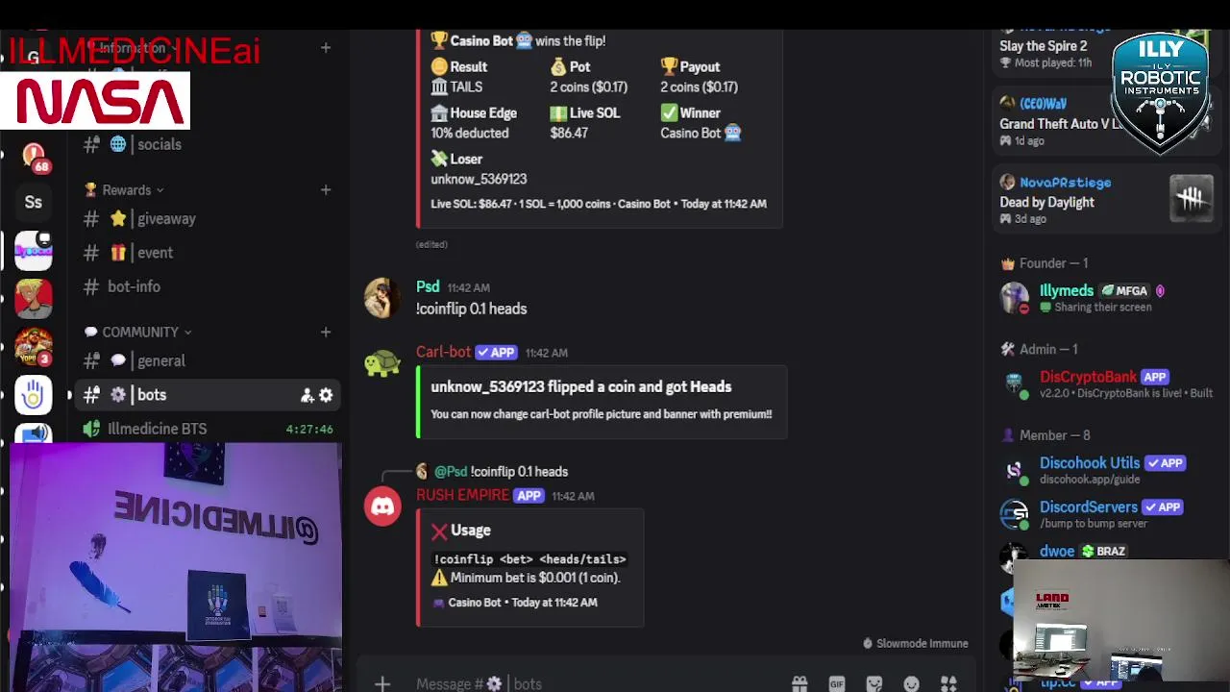Open the socials channel

tap(206, 144)
